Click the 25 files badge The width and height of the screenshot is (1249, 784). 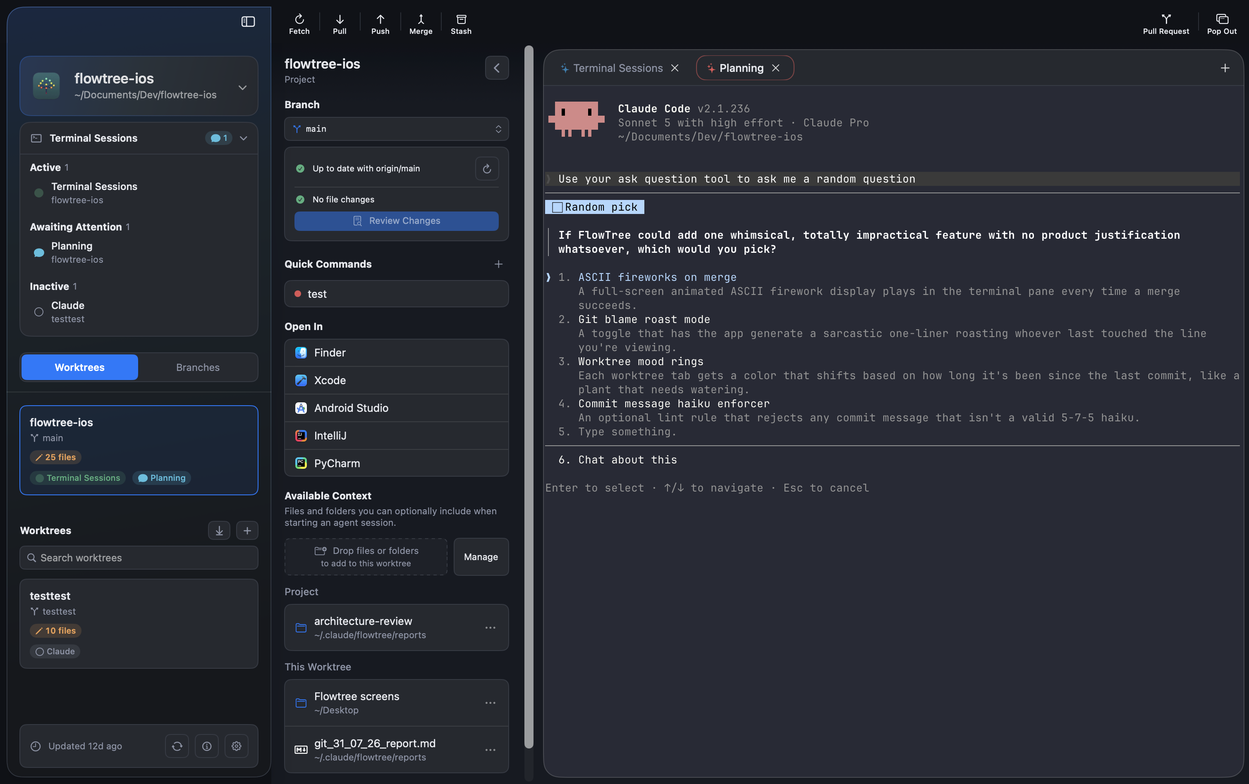coord(55,458)
